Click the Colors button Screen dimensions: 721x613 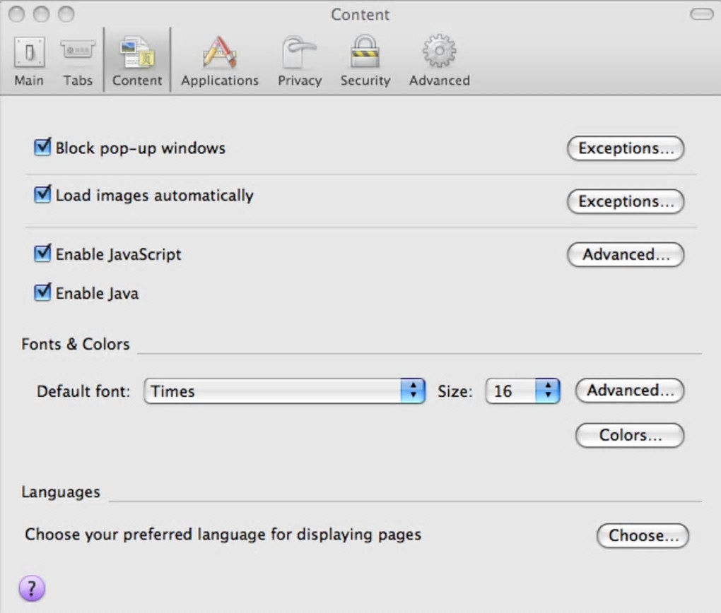[x=630, y=435]
